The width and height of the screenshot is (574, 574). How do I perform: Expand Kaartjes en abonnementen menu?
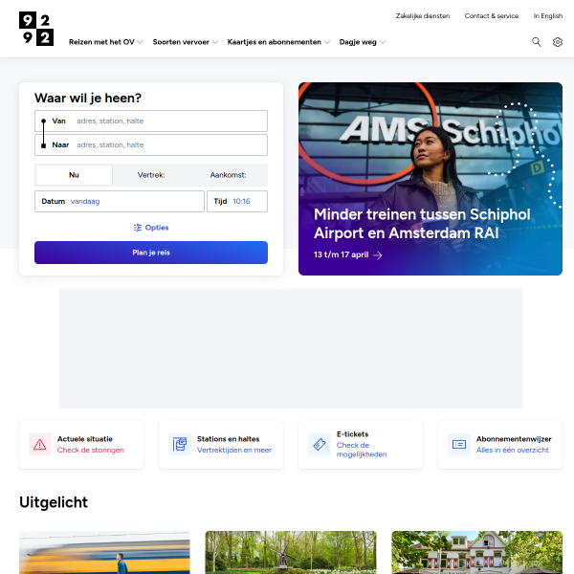click(278, 42)
